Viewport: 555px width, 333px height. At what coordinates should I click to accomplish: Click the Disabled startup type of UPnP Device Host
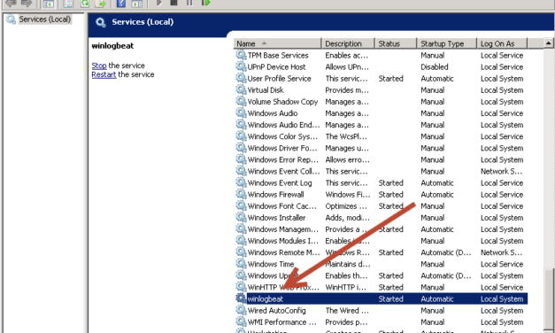(x=435, y=66)
